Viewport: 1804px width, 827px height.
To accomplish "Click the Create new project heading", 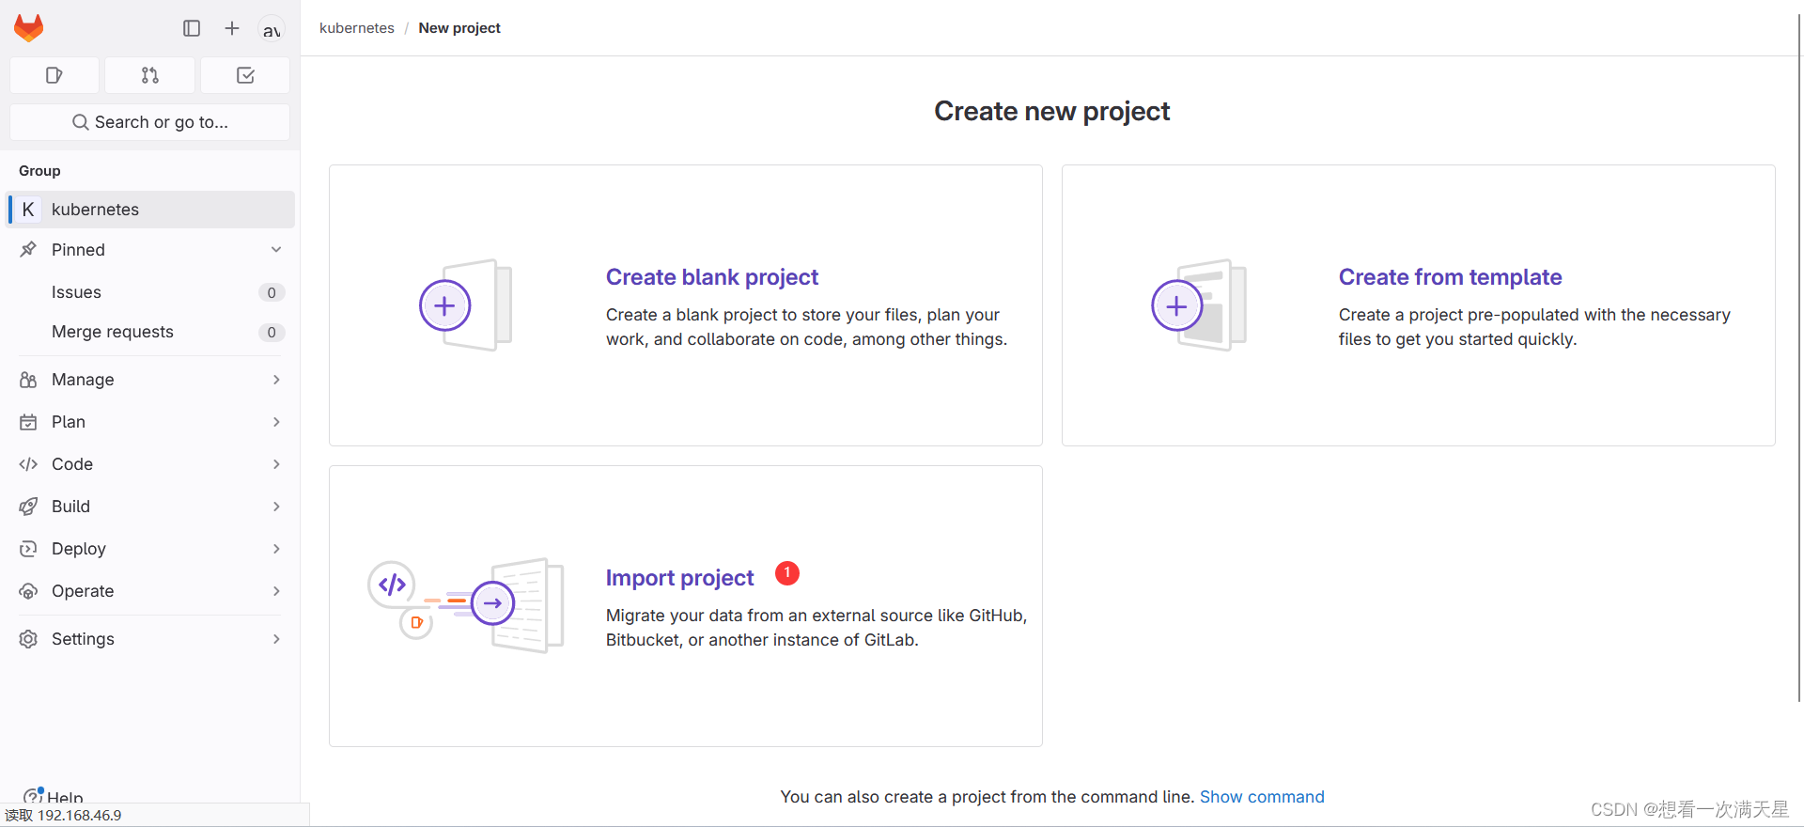I will point(1051,111).
